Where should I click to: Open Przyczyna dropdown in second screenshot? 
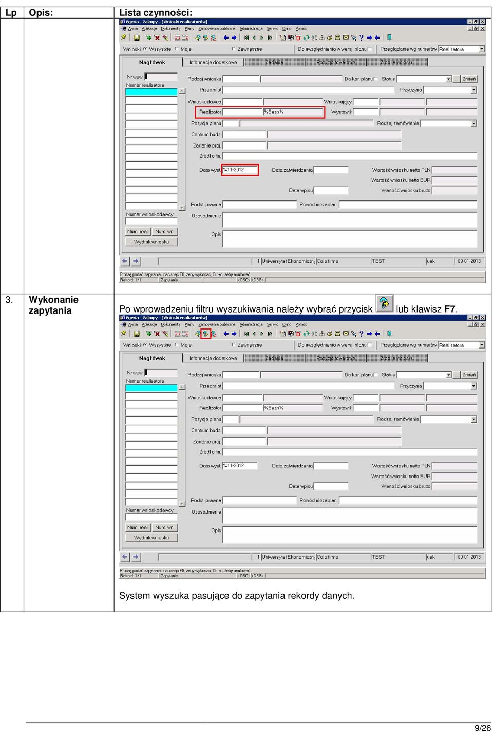pyautogui.click(x=474, y=386)
